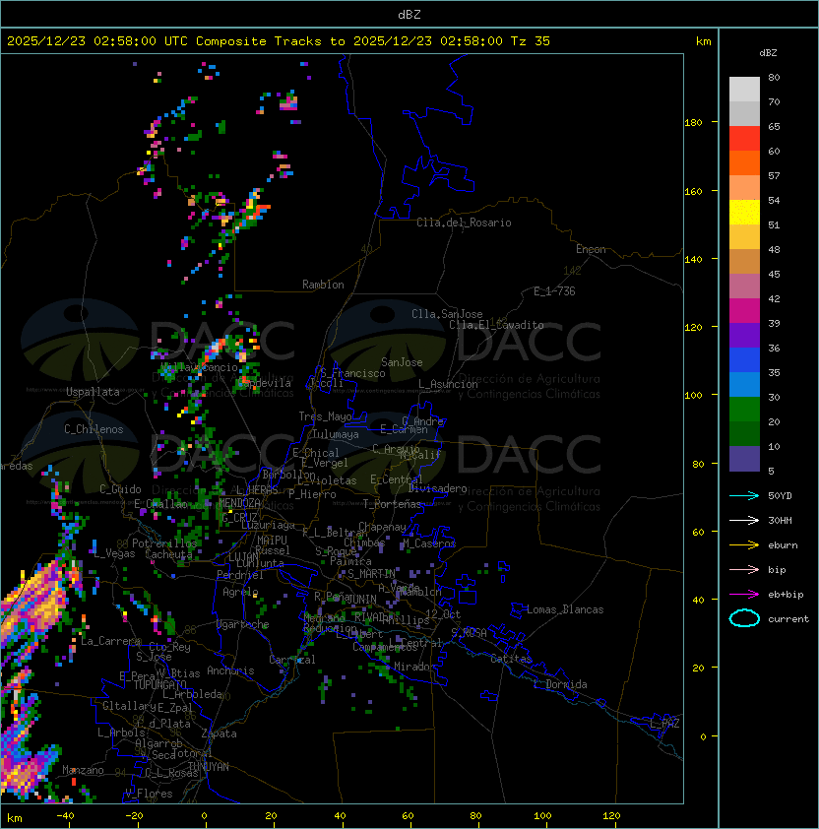Screen dimensions: 819x829
Task: Click the MENDOZA city label
Action: tap(239, 502)
